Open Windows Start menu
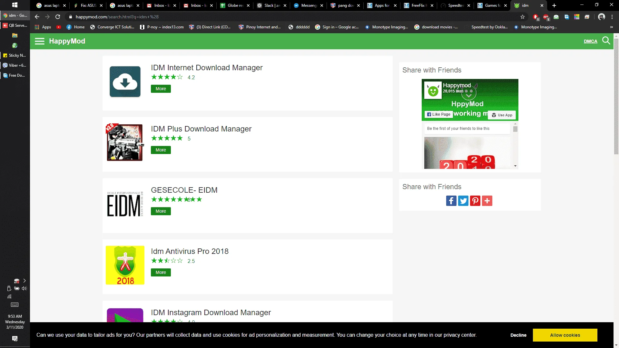This screenshot has width=619, height=348. point(15,5)
